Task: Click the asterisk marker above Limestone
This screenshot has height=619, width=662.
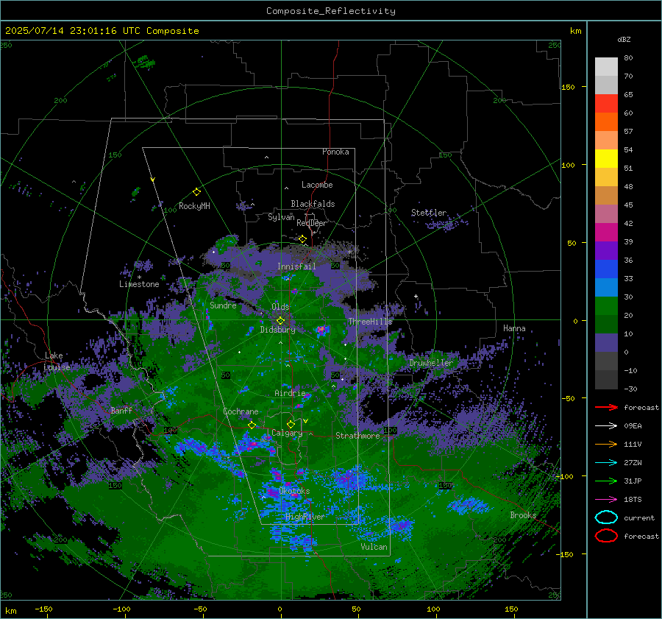Action: click(x=139, y=277)
